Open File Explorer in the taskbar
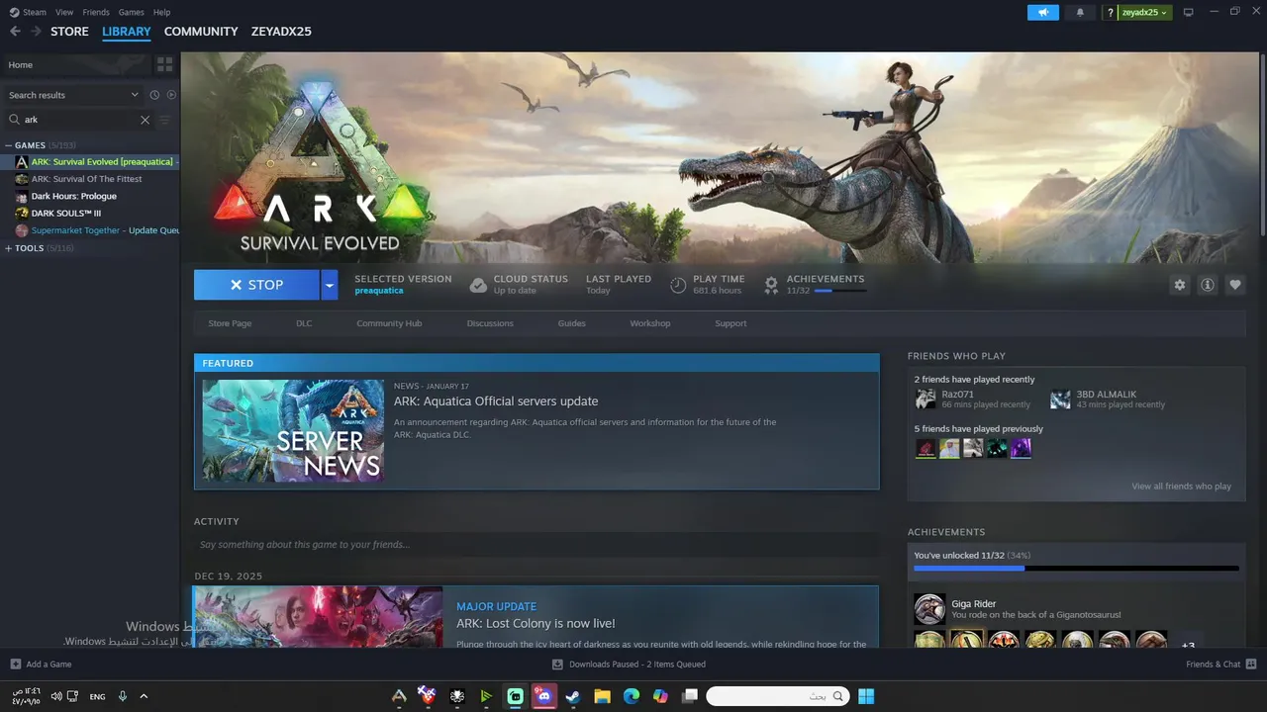Viewport: 1267px width, 712px height. coord(602,696)
